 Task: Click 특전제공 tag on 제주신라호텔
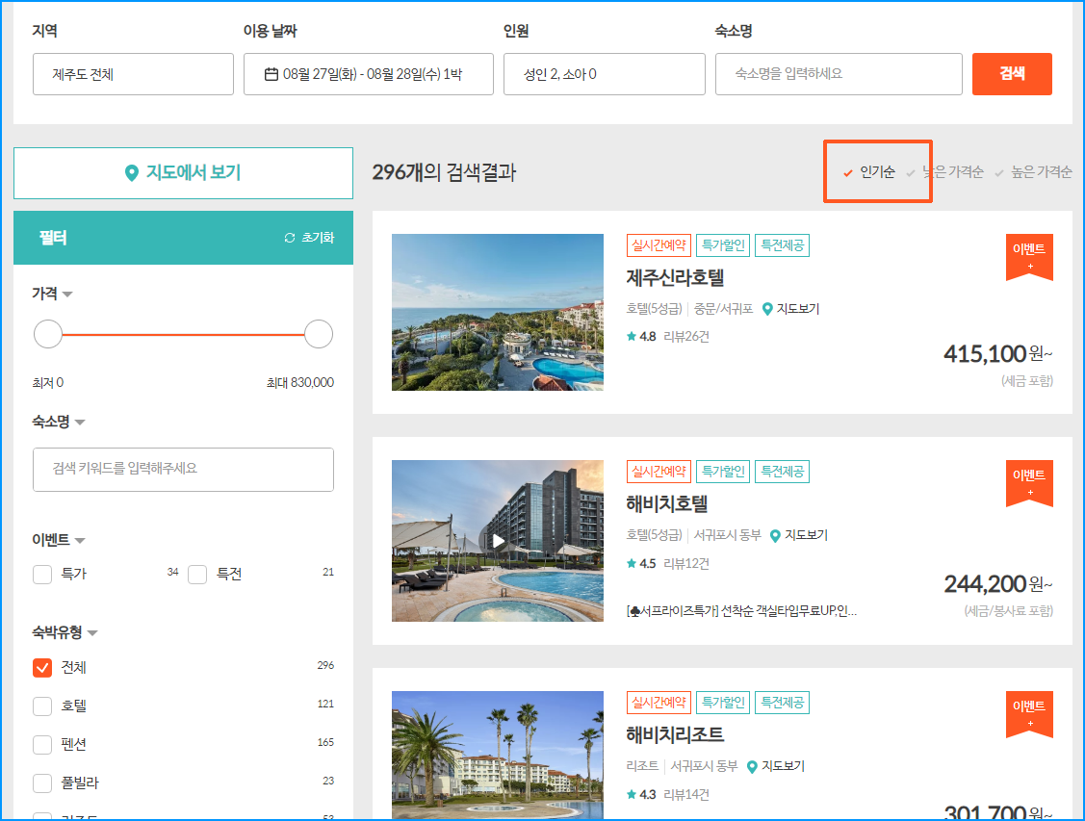point(782,245)
